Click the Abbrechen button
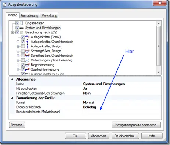170x145 pixels. tap(99, 136)
